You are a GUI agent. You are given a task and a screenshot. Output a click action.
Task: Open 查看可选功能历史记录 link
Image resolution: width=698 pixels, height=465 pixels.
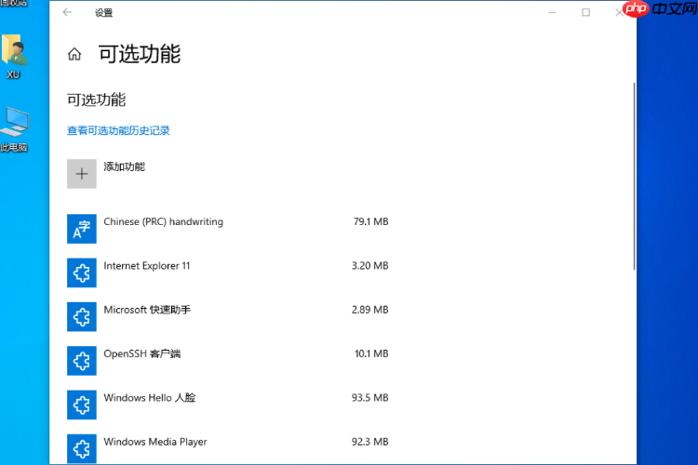tap(118, 131)
